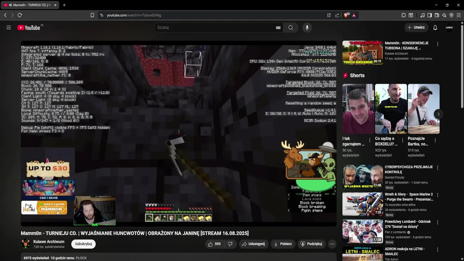Click 'PLOCK' tag in description
Screen dimensions: 464x261
pyautogui.click(x=81, y=258)
